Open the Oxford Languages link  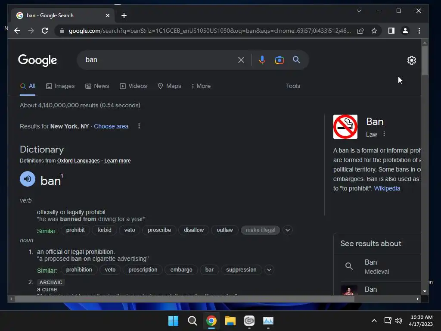[x=78, y=161]
